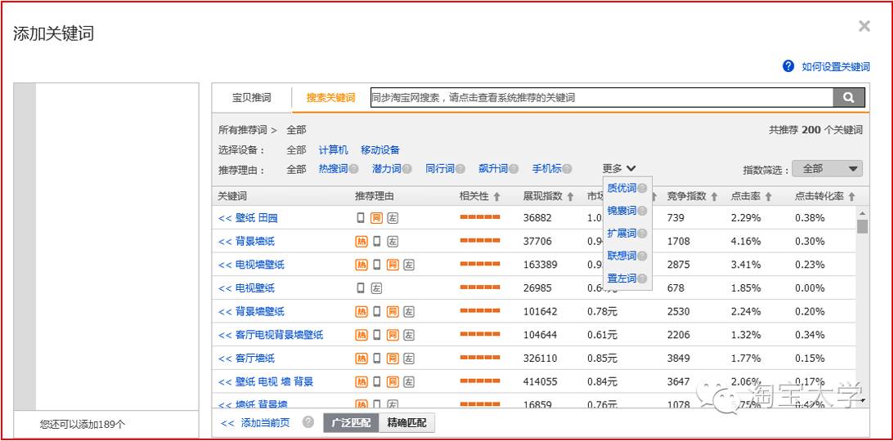Click orange 同 icon in 壁纸 田园 row
Image resolution: width=894 pixels, height=441 pixels.
376,217
